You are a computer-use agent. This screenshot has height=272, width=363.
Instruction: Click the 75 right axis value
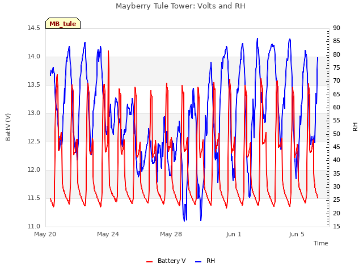coord(336,68)
